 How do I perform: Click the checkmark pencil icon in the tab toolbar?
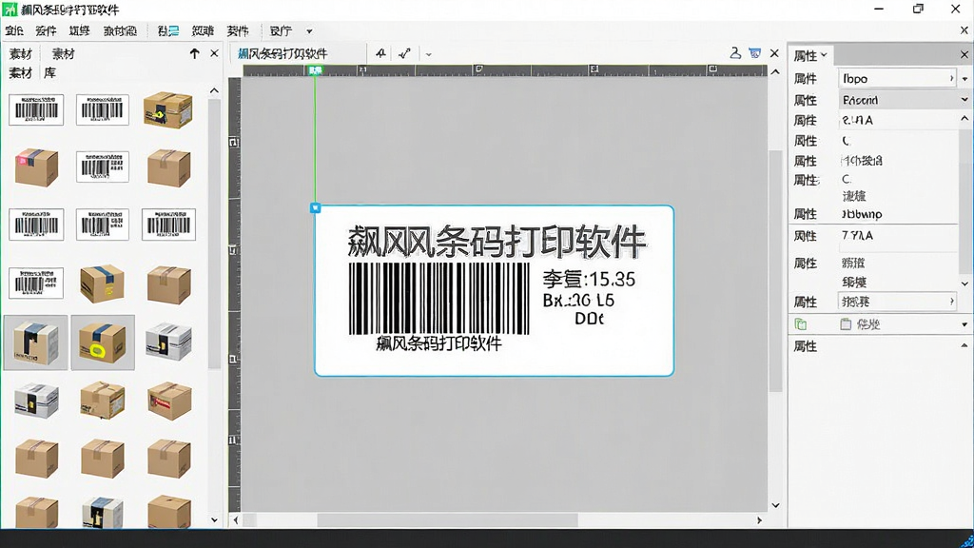coord(404,53)
